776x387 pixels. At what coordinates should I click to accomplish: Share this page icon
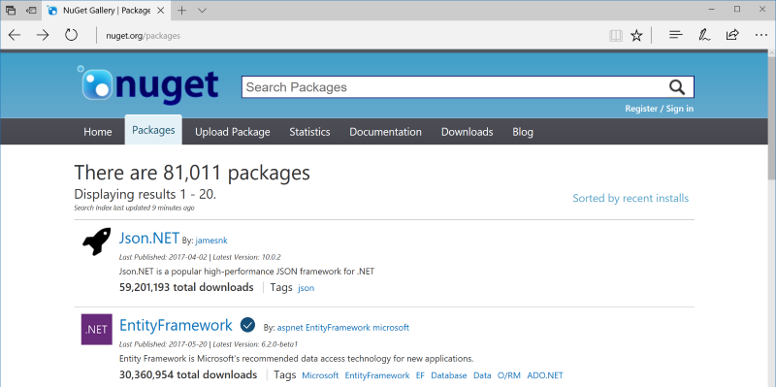pos(732,35)
